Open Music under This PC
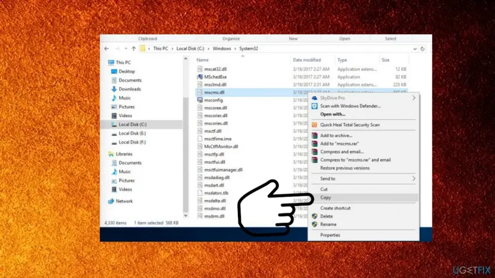 [121, 98]
